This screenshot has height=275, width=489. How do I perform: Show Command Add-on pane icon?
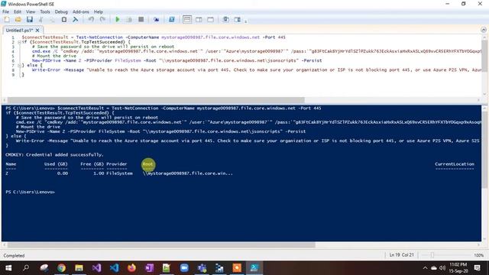pyautogui.click(x=238, y=19)
